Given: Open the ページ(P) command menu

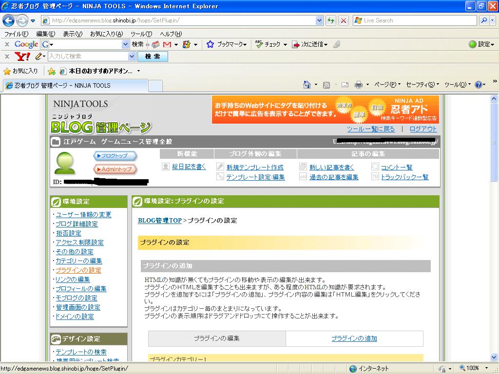Looking at the screenshot, I should pyautogui.click(x=387, y=85).
